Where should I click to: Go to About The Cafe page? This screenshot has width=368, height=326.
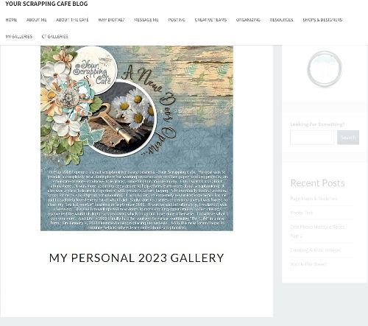[x=72, y=20]
